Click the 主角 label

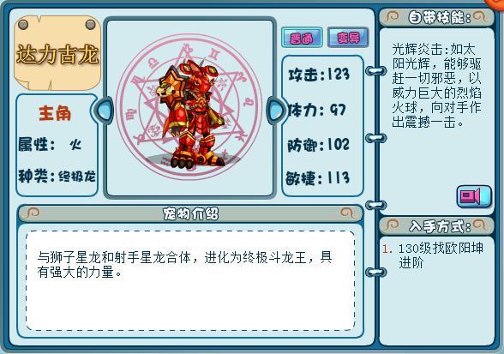55,113
